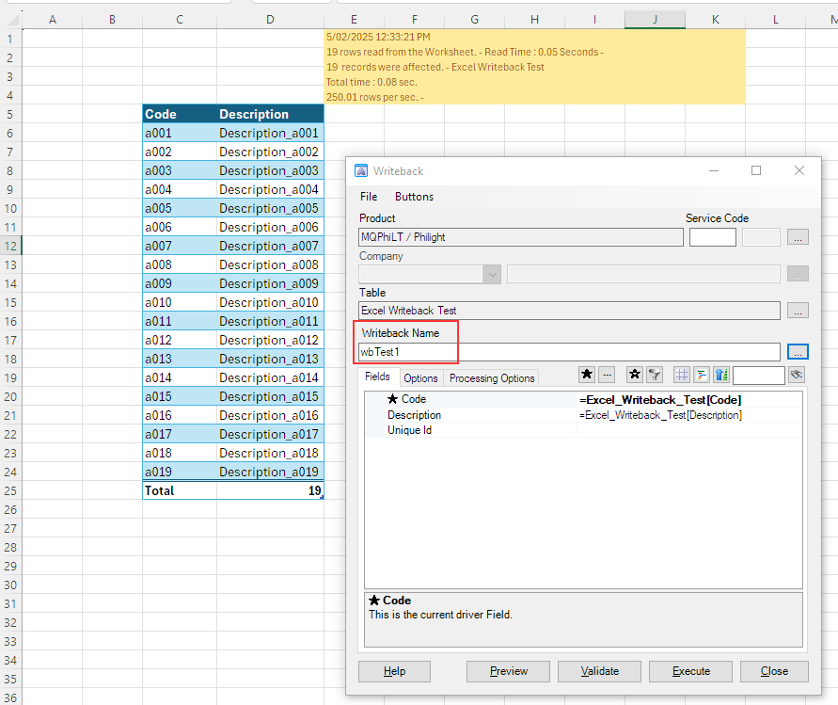The image size is (838, 705).
Task: Click the Preview button
Action: pos(508,671)
